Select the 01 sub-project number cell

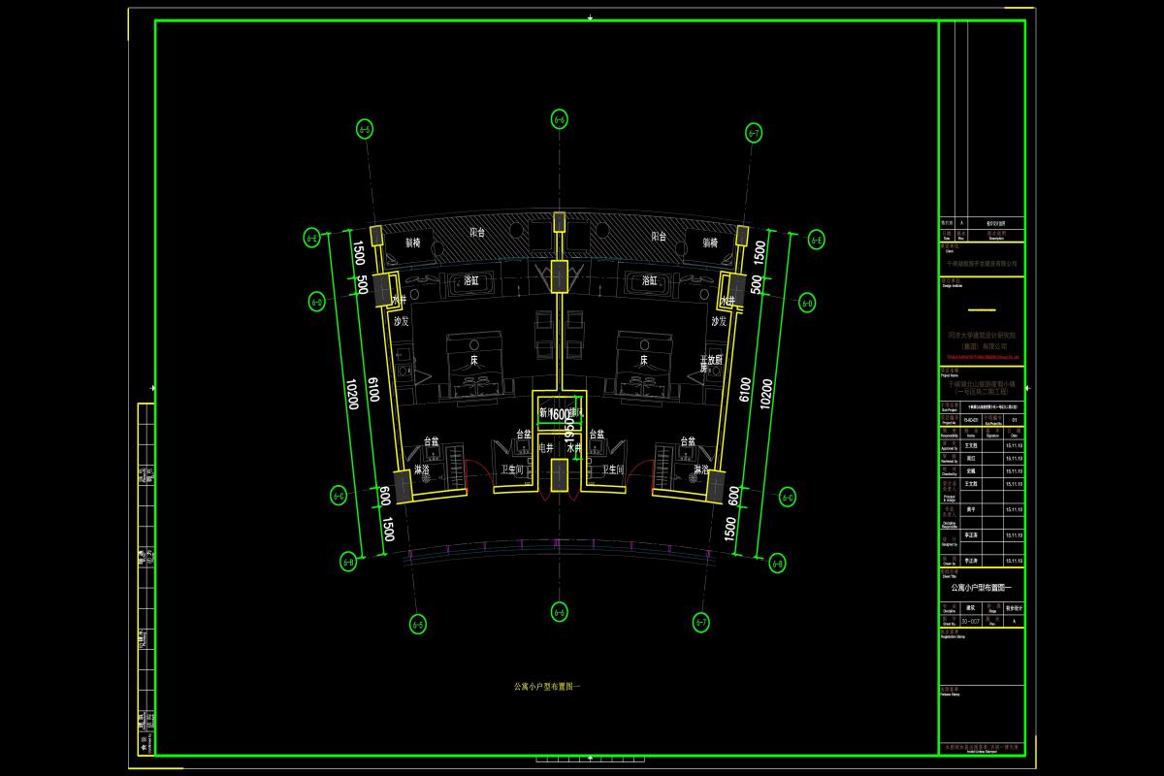click(x=1014, y=420)
